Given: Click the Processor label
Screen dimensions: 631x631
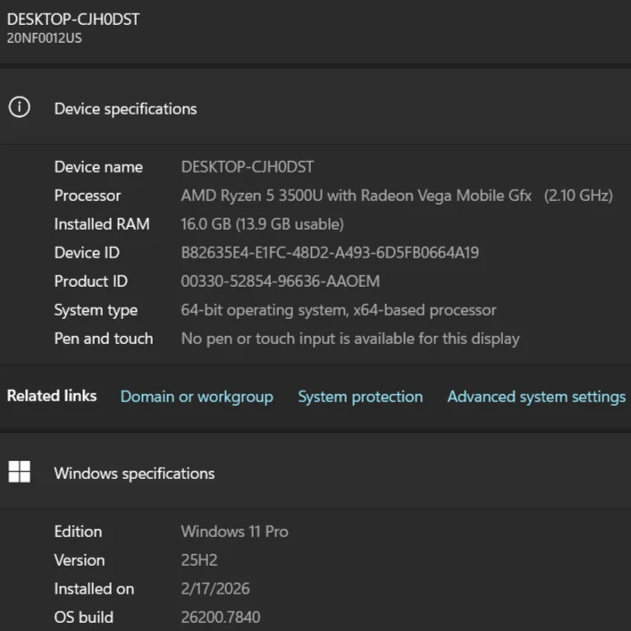Looking at the screenshot, I should (88, 196).
